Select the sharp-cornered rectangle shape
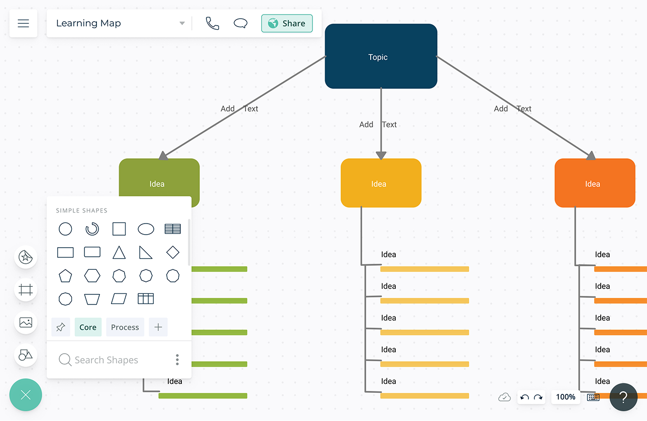The image size is (647, 421). tap(65, 252)
